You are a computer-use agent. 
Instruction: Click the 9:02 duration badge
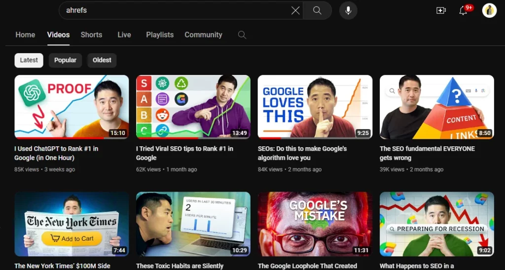pos(484,250)
